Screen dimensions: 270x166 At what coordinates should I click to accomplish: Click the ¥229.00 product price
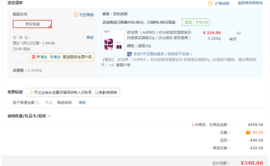click(x=212, y=33)
